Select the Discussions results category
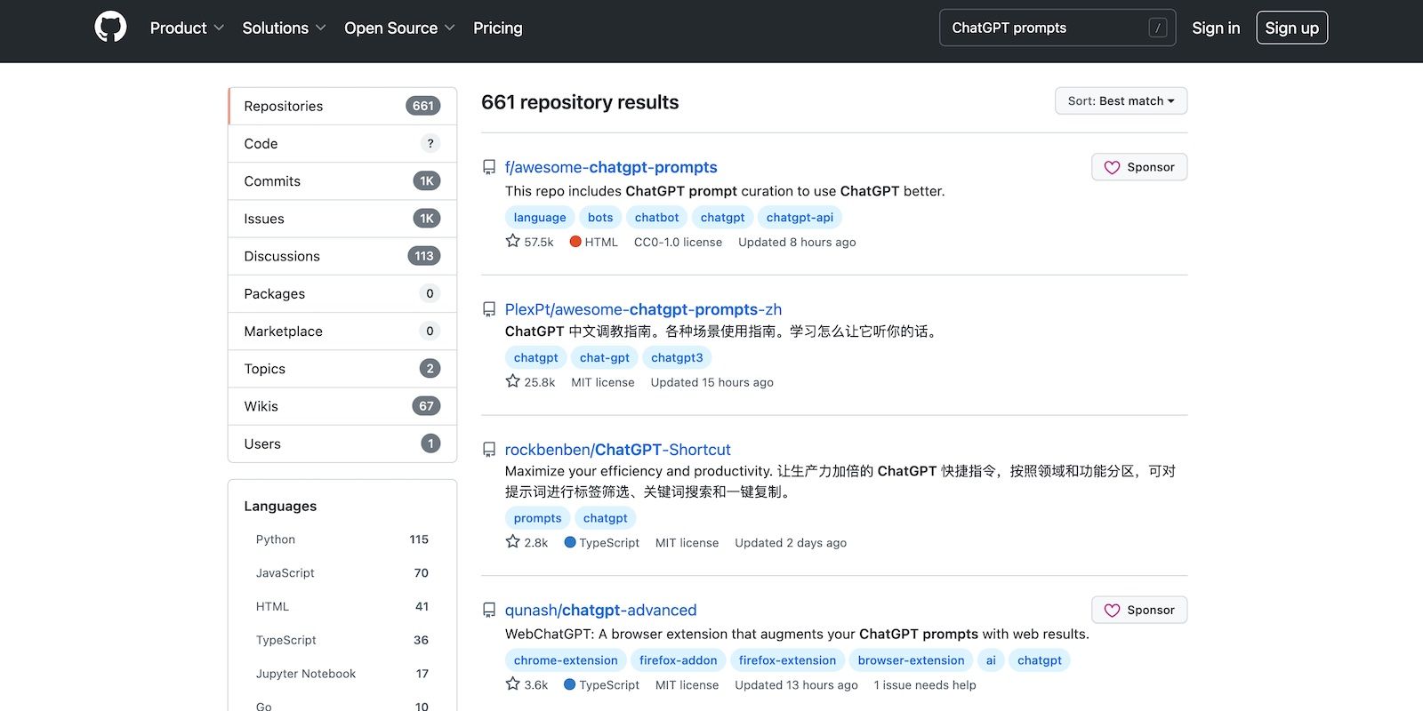The height and width of the screenshot is (711, 1423). click(342, 256)
